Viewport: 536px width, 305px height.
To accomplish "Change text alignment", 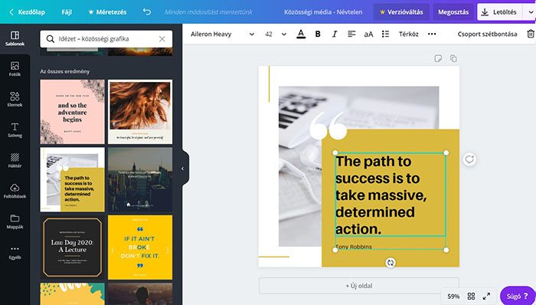I will [x=351, y=34].
